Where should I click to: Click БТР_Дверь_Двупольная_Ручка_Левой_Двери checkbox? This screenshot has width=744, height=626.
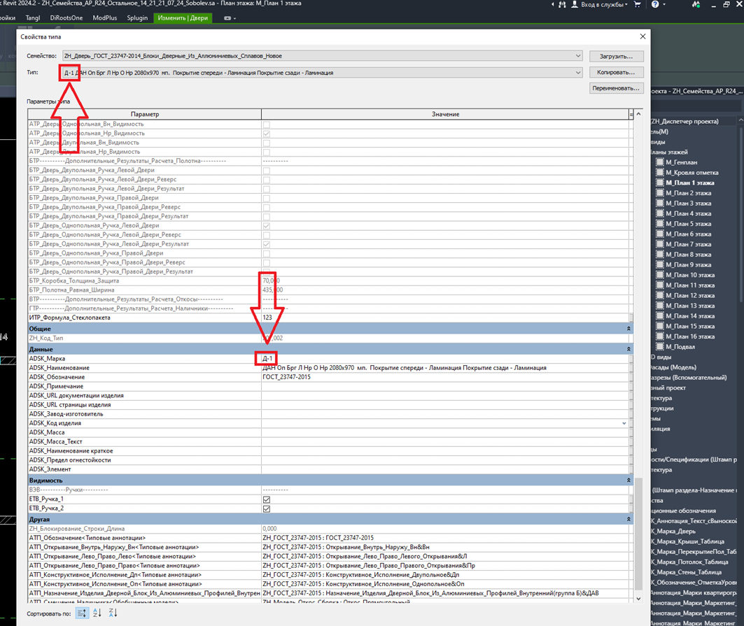[267, 170]
